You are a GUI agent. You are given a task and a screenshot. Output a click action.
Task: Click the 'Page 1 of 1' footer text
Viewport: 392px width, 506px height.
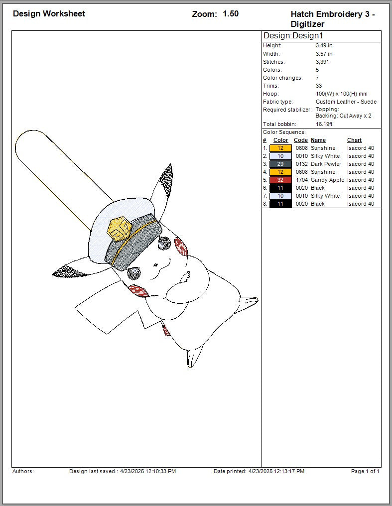pyautogui.click(x=365, y=471)
